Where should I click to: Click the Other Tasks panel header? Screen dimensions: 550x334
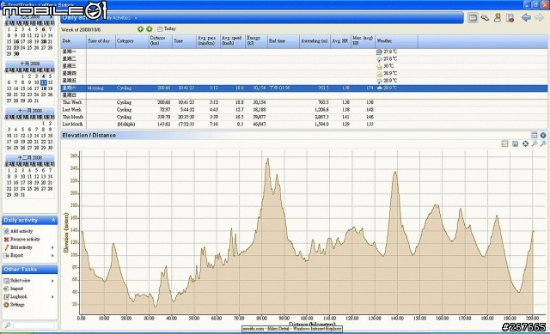pyautogui.click(x=30, y=269)
